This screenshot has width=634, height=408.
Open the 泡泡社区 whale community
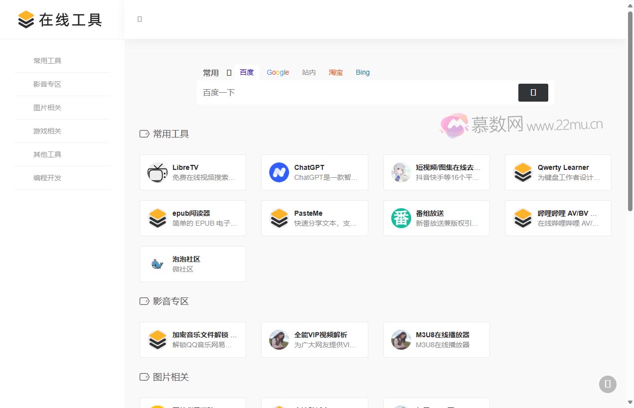pyautogui.click(x=192, y=264)
